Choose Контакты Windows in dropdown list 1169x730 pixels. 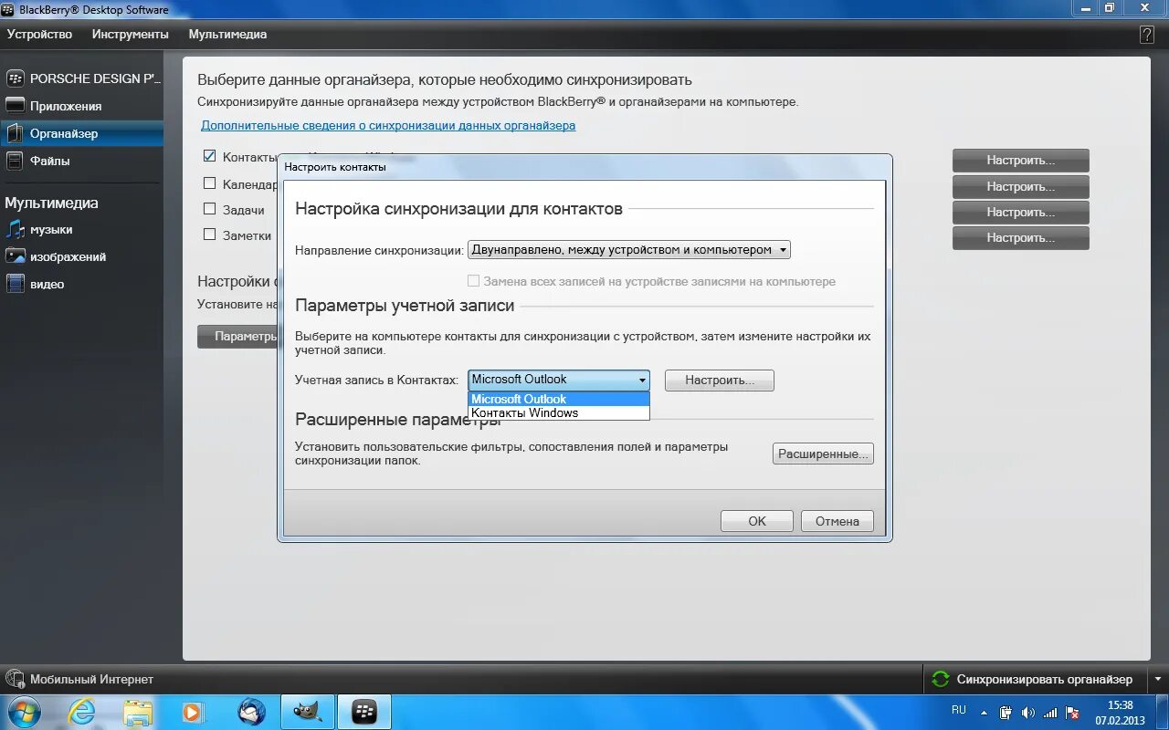point(559,412)
